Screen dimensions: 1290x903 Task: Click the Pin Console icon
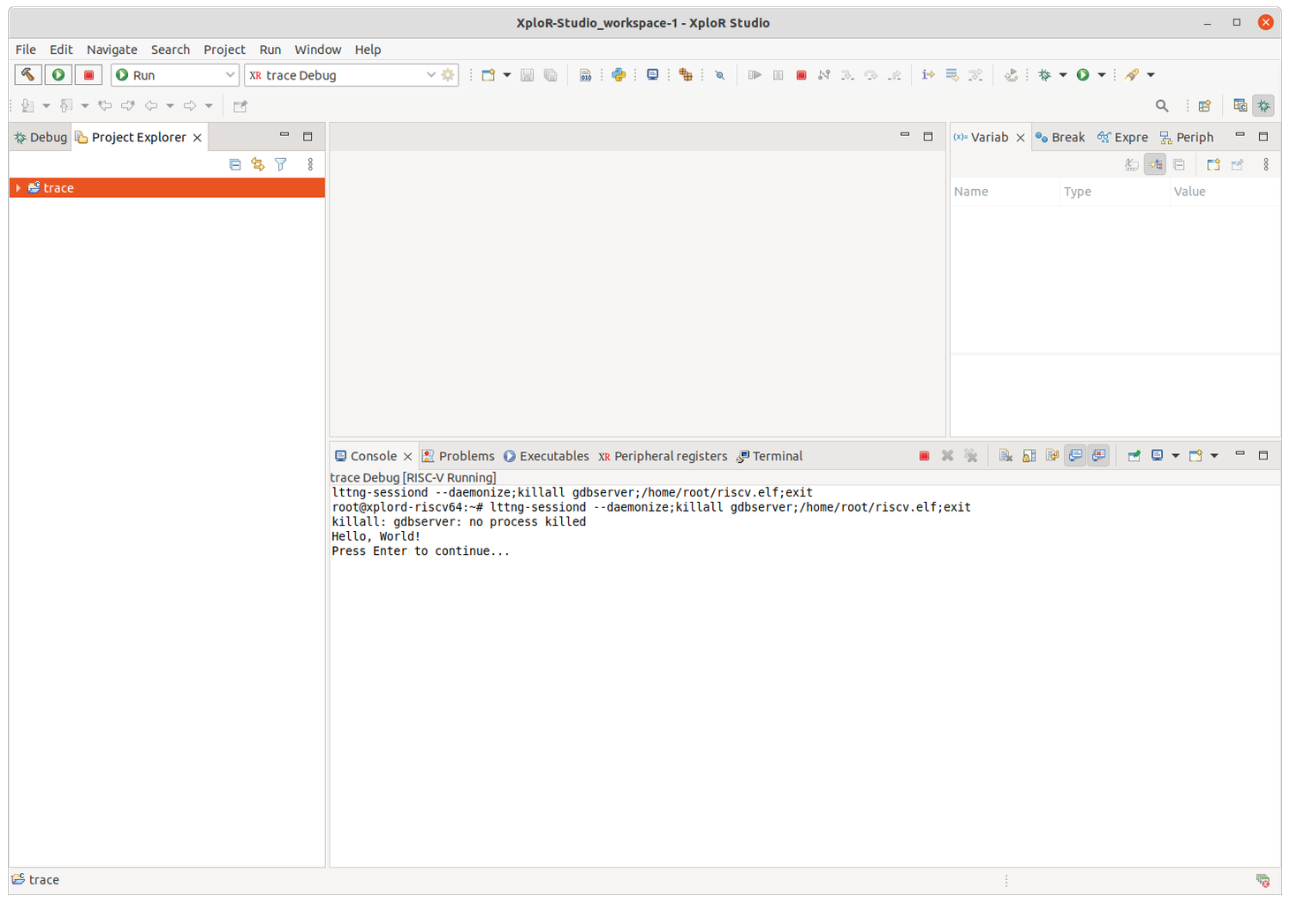click(x=1134, y=456)
